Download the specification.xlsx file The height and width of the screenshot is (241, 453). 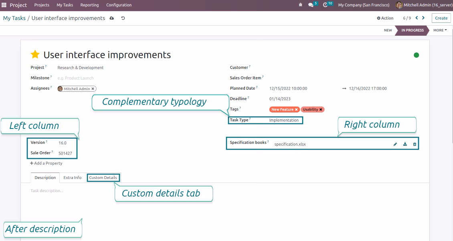[405, 144]
